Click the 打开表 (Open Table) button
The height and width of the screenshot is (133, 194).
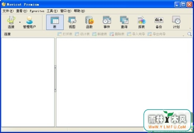tap(65, 34)
